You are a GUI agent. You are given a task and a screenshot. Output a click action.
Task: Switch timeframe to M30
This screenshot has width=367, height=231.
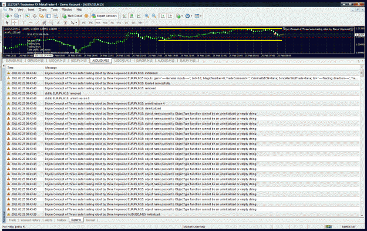(x=105, y=23)
